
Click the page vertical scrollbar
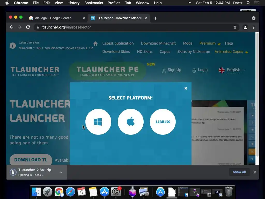(x=257, y=95)
